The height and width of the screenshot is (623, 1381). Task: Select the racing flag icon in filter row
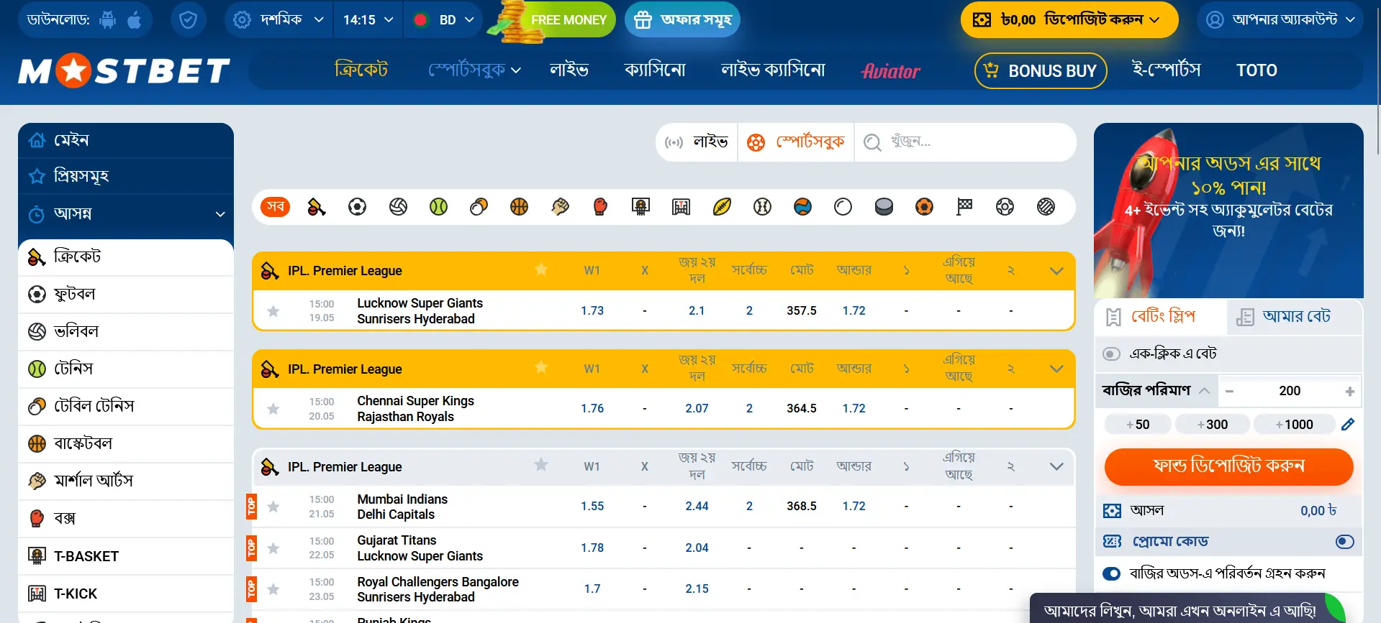(964, 207)
